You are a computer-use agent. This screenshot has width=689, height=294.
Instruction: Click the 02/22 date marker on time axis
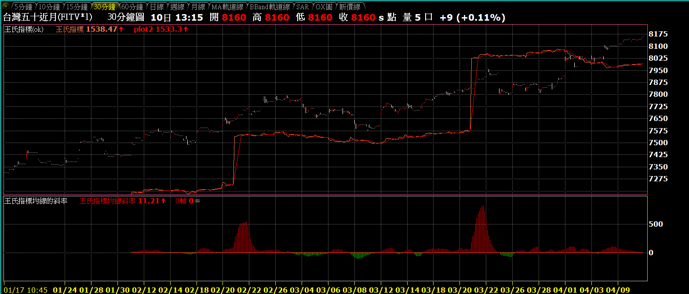tap(249, 290)
